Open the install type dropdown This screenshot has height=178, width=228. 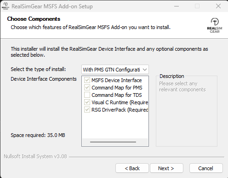coord(115,70)
